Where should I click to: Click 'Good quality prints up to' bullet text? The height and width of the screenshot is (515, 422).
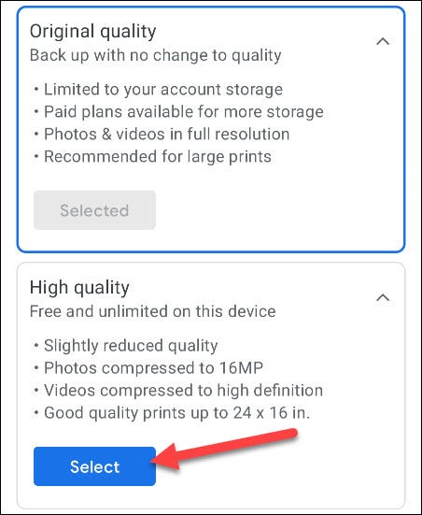pos(136,413)
